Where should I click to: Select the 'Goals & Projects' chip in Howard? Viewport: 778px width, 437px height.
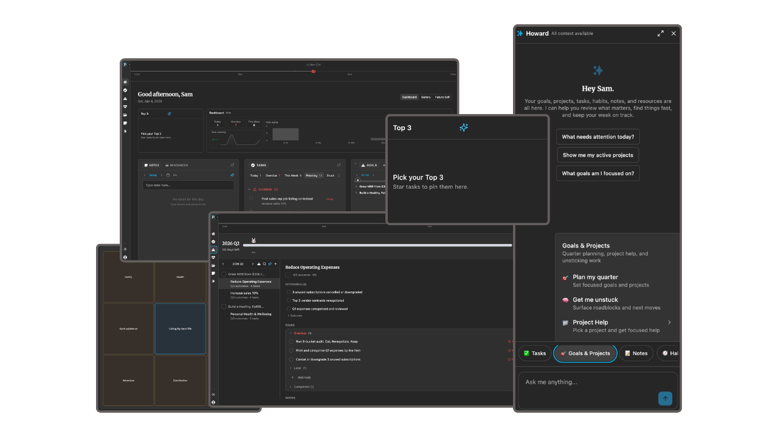(585, 353)
